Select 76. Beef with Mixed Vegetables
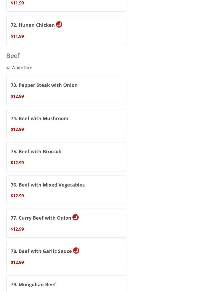 tap(48, 185)
